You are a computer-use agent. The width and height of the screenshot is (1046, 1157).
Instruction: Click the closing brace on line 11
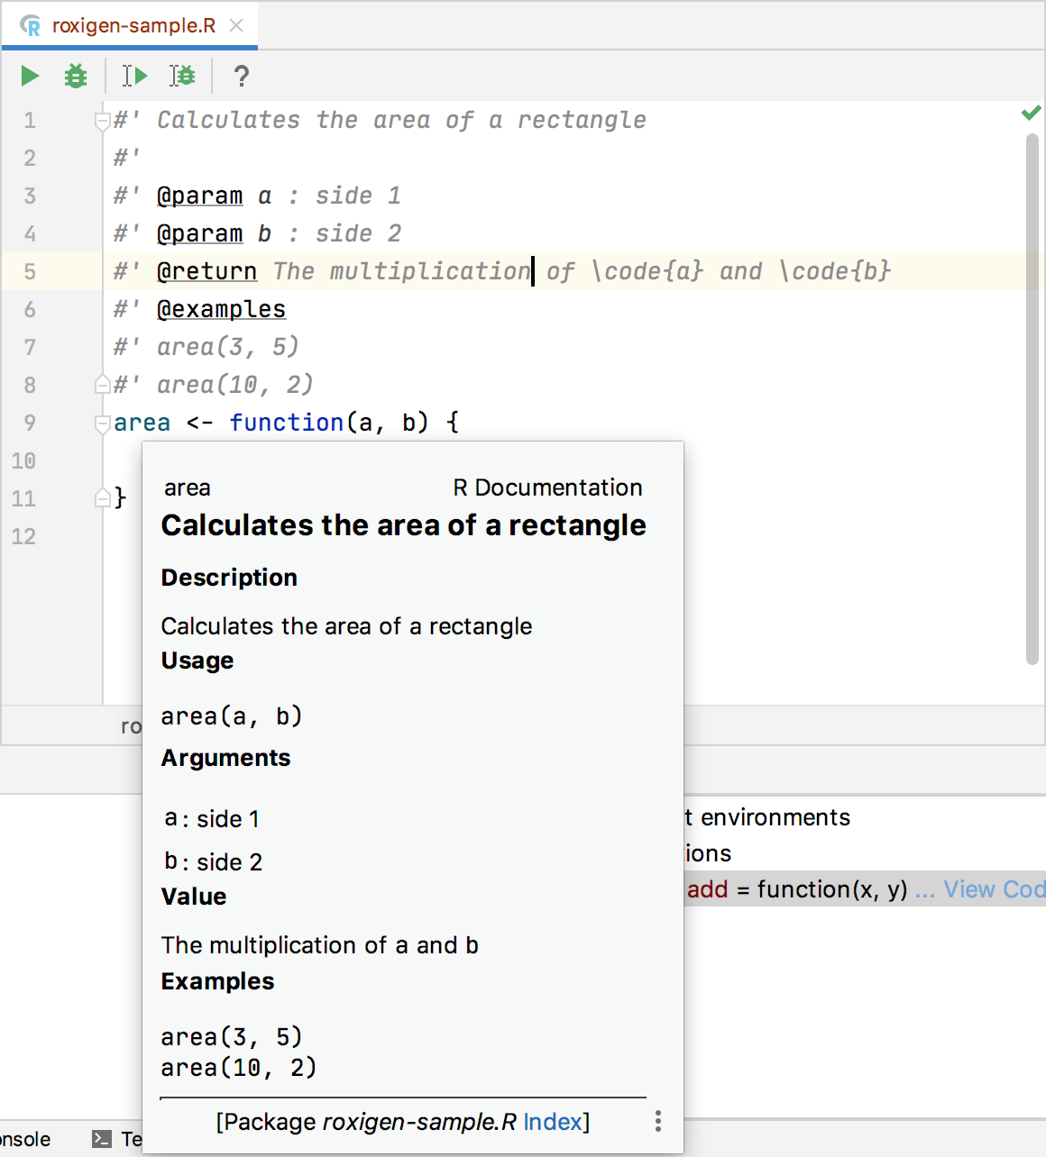[x=120, y=497]
